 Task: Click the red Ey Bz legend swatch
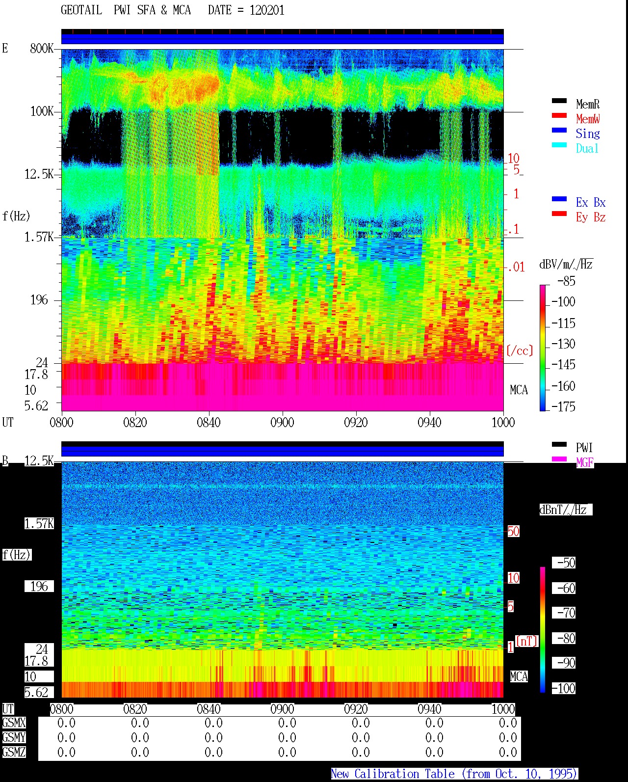point(559,214)
